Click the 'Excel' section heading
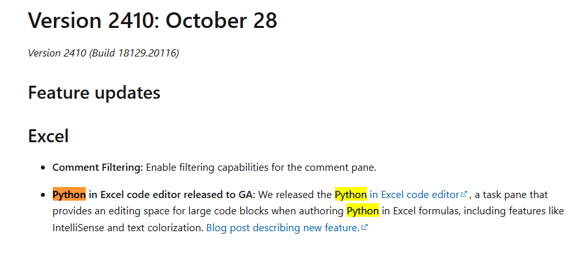Viewport: 583px width, 263px height. (x=49, y=136)
